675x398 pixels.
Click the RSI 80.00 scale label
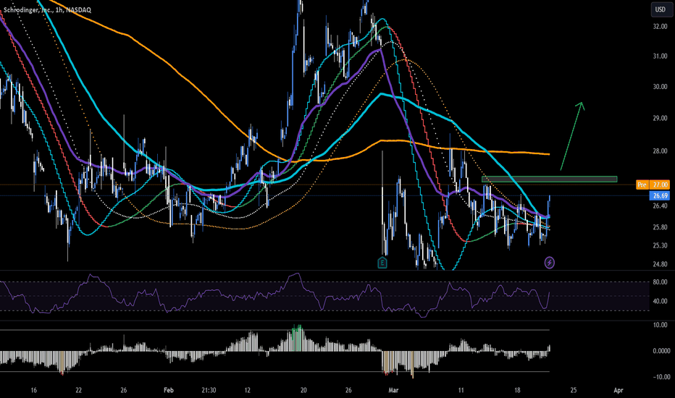pyautogui.click(x=660, y=282)
